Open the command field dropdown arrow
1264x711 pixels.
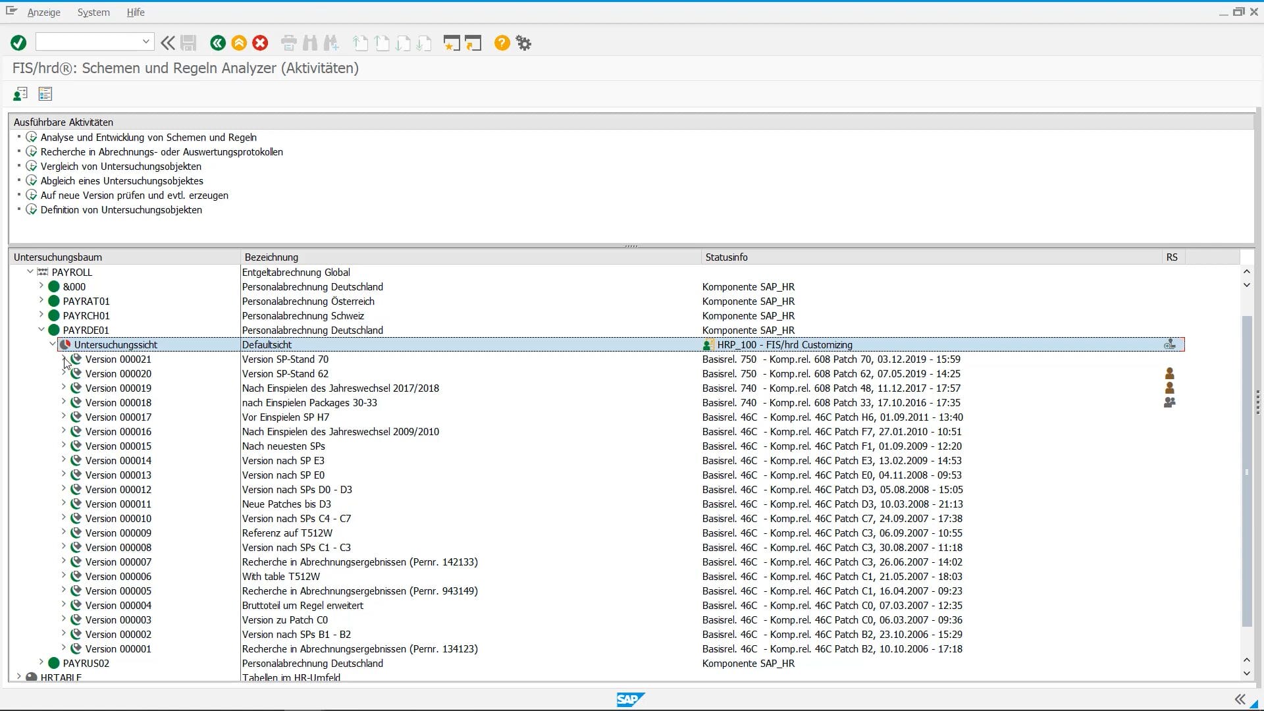pyautogui.click(x=145, y=41)
